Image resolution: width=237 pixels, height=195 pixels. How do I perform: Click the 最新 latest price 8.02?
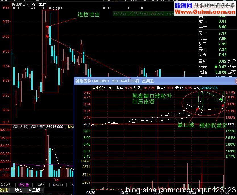tap(222, 61)
